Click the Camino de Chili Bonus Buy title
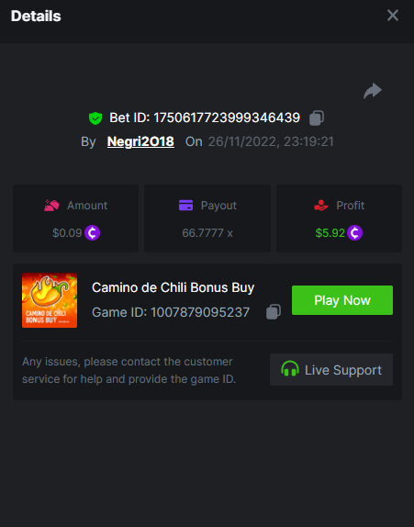 pyautogui.click(x=173, y=287)
